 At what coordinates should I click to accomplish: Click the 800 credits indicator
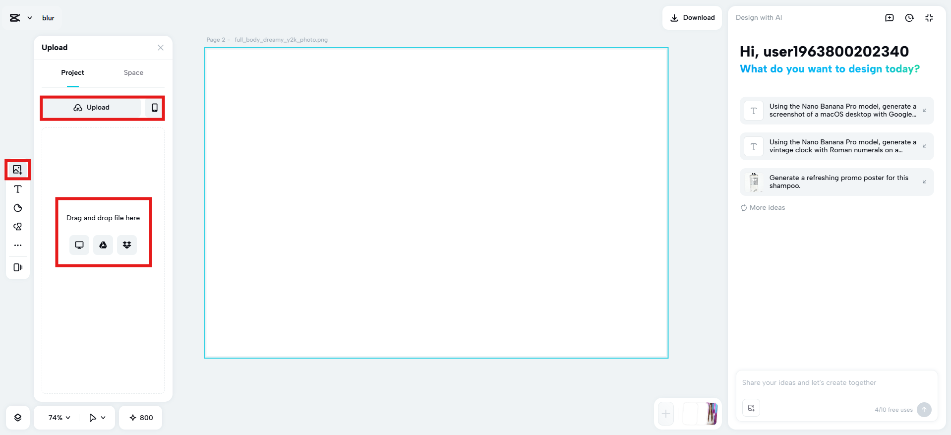point(141,418)
